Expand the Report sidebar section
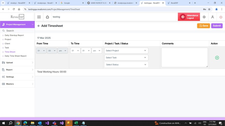The width and height of the screenshot is (225, 126). [x=17, y=70]
